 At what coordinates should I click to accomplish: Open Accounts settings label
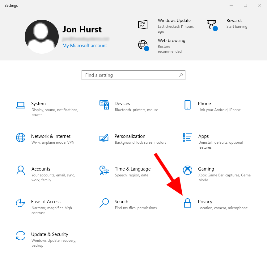pyautogui.click(x=41, y=169)
